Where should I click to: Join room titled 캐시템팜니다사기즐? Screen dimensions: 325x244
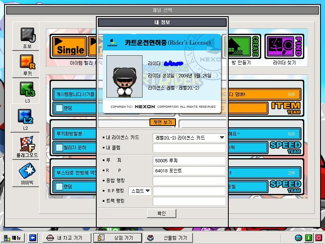pyautogui.click(x=75, y=94)
